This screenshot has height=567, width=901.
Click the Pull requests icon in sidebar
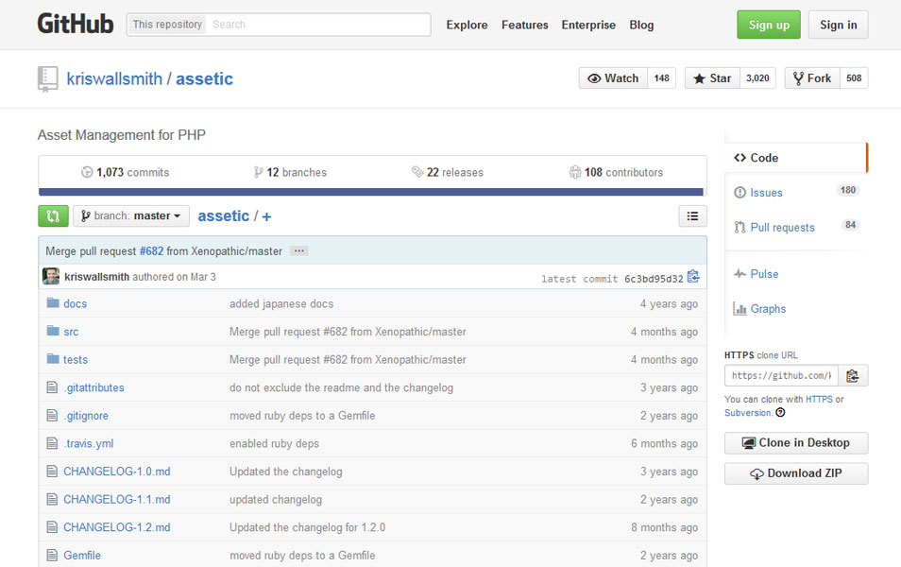(x=740, y=227)
